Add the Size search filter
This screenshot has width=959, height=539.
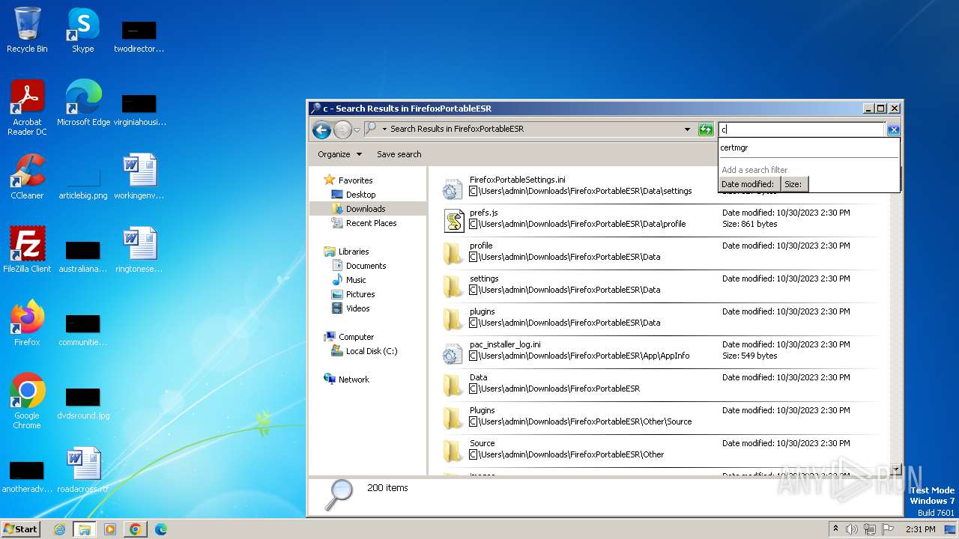pos(794,184)
